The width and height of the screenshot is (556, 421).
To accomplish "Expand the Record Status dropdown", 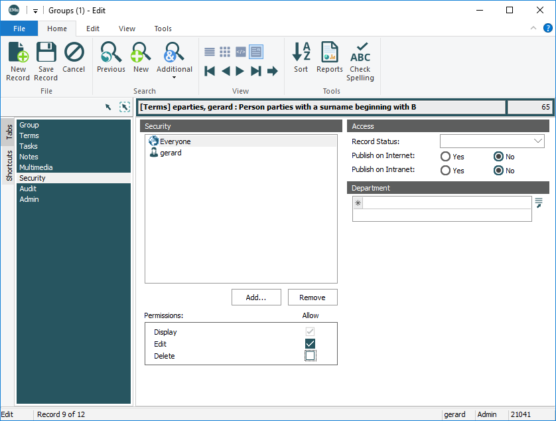I will (x=537, y=141).
